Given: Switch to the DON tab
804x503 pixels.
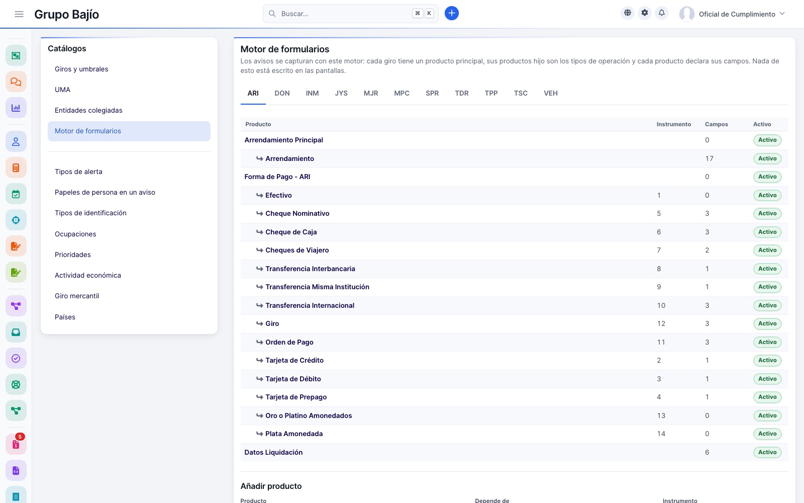Looking at the screenshot, I should point(282,94).
